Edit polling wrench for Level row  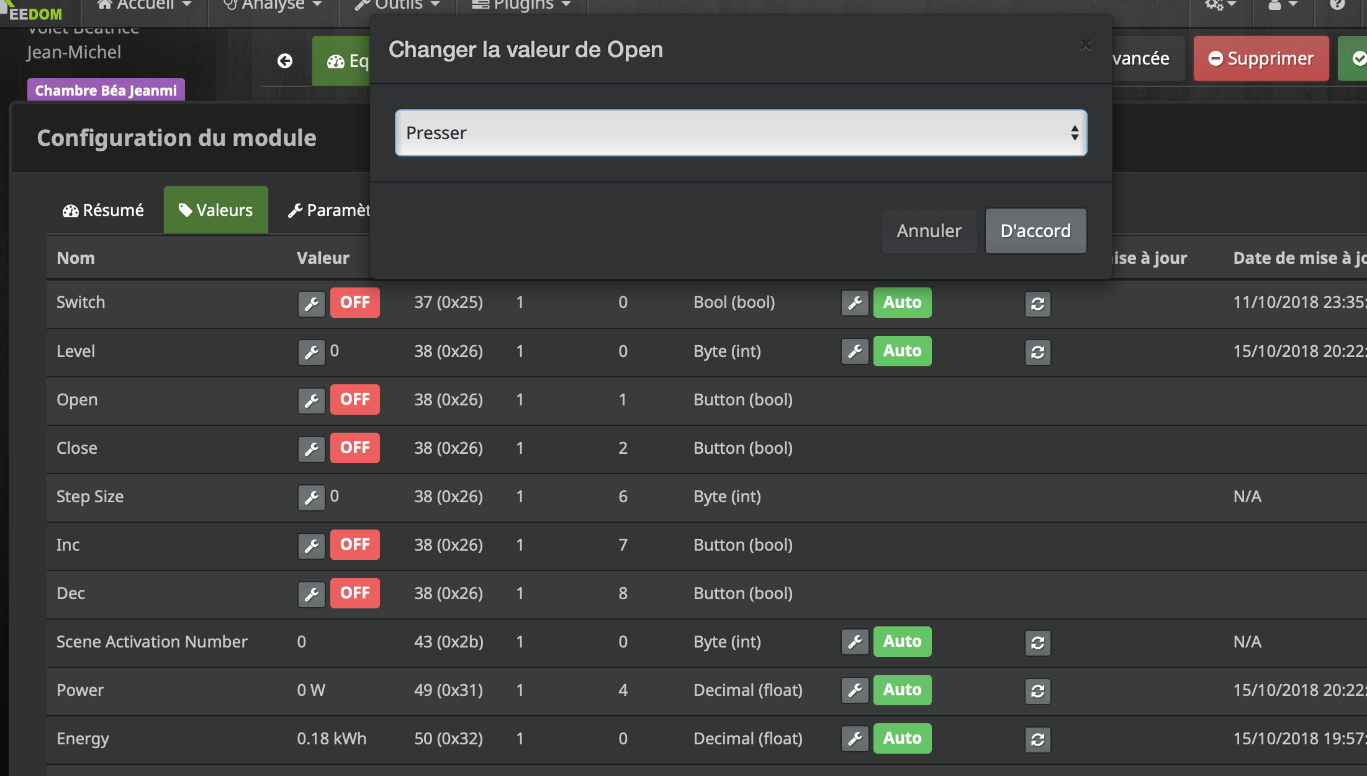click(855, 351)
